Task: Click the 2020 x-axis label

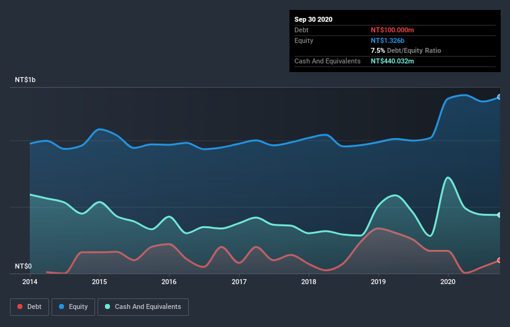Action: pyautogui.click(x=448, y=282)
